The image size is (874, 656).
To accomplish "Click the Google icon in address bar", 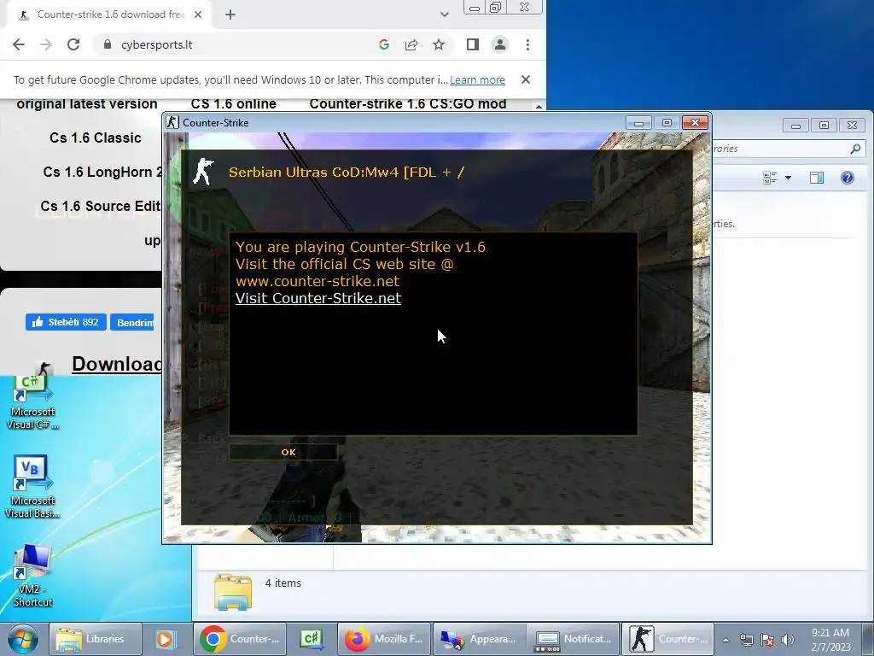I will (x=383, y=44).
